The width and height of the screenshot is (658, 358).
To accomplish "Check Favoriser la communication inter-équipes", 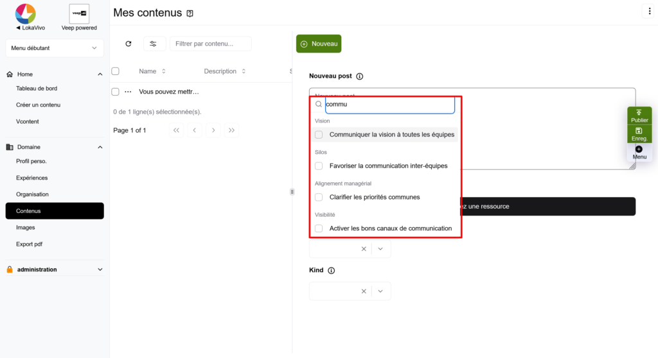I will pyautogui.click(x=319, y=166).
